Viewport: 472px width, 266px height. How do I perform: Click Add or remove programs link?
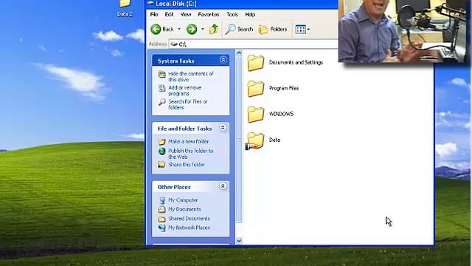coord(185,90)
